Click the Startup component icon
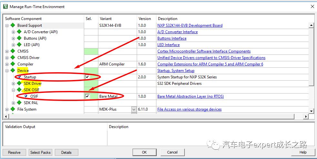This screenshot has width=317, height=159. [19, 77]
